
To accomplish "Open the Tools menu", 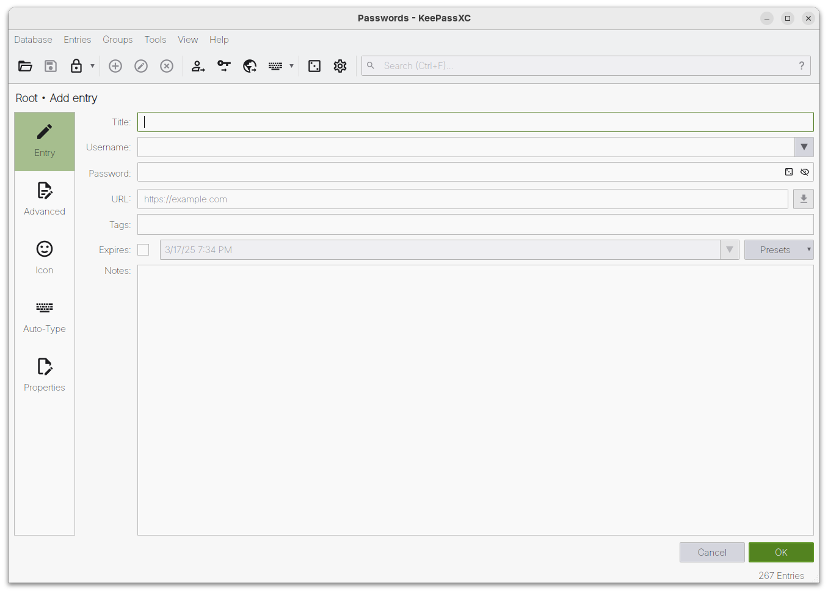I will pos(155,40).
